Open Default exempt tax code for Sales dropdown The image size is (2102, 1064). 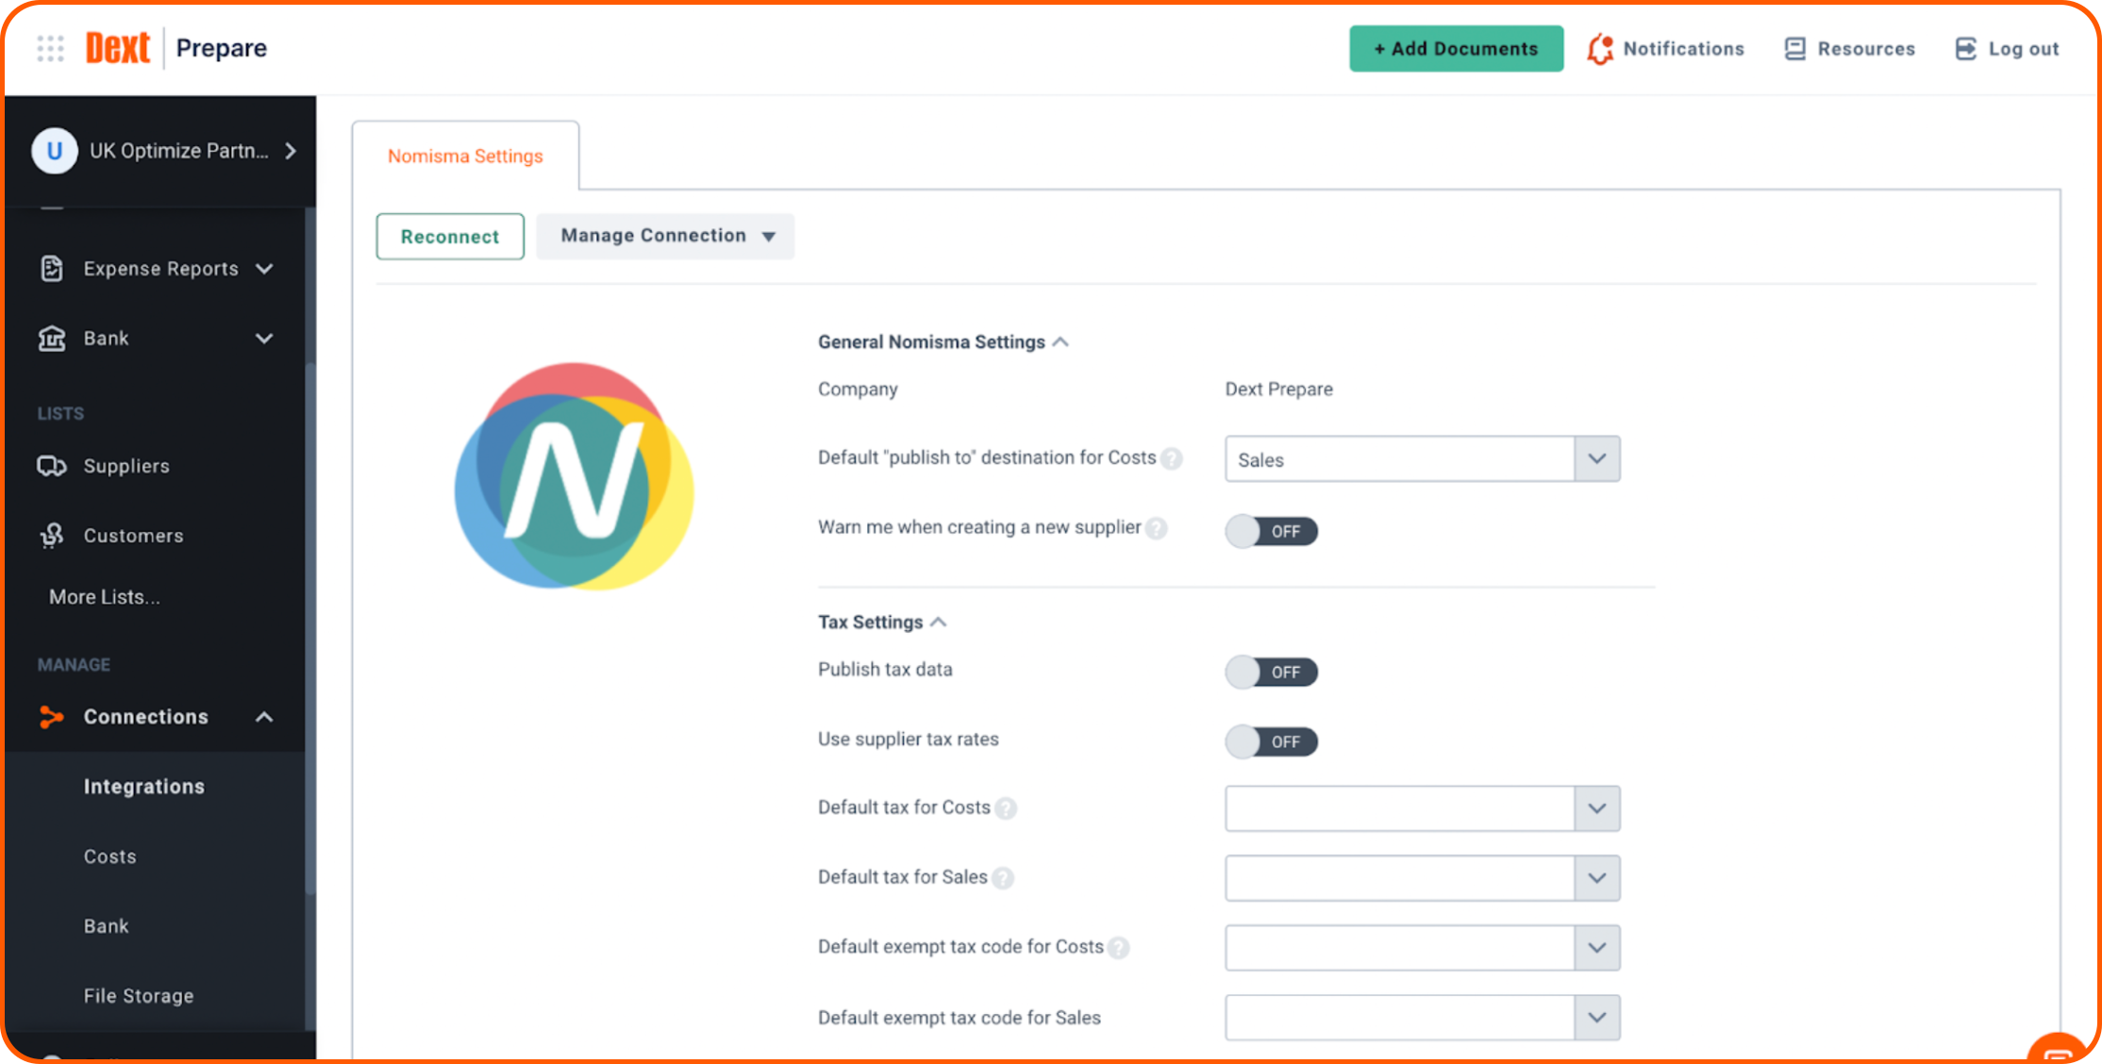pyautogui.click(x=1422, y=1018)
